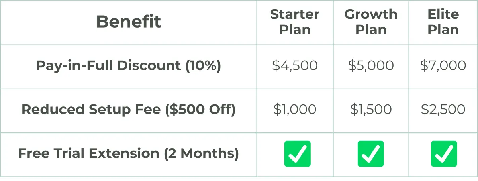This screenshot has width=478, height=181.
Task: Select the Growth Plan column header
Action: (371, 22)
